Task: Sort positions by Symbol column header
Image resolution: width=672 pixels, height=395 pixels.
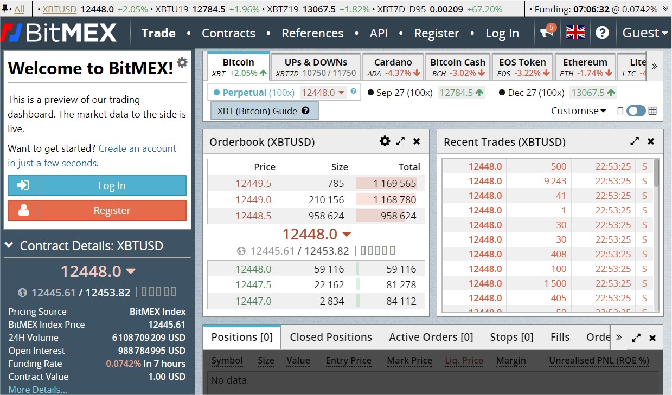Action: [x=227, y=360]
